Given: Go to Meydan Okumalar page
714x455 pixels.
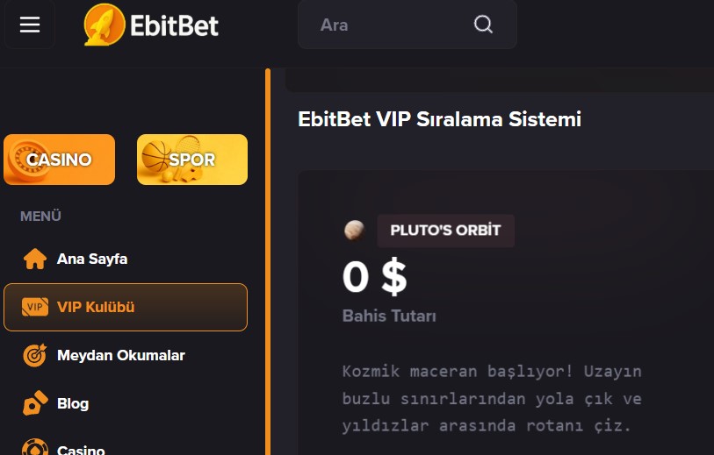Looking at the screenshot, I should [x=120, y=356].
